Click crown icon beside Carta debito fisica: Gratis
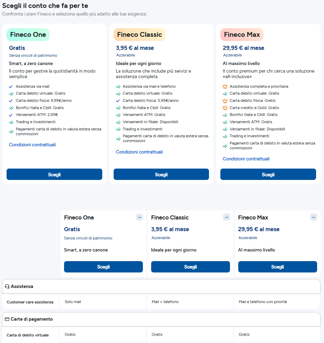The image size is (324, 343). click(225, 101)
